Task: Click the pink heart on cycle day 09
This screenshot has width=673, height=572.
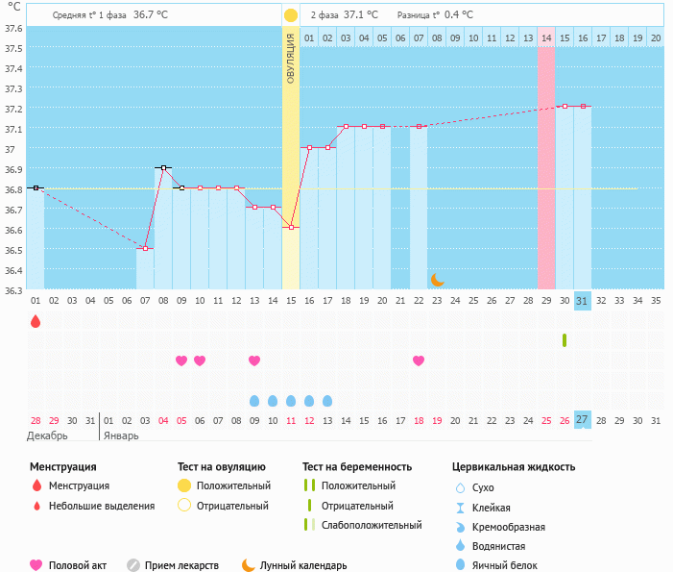Action: tap(181, 361)
